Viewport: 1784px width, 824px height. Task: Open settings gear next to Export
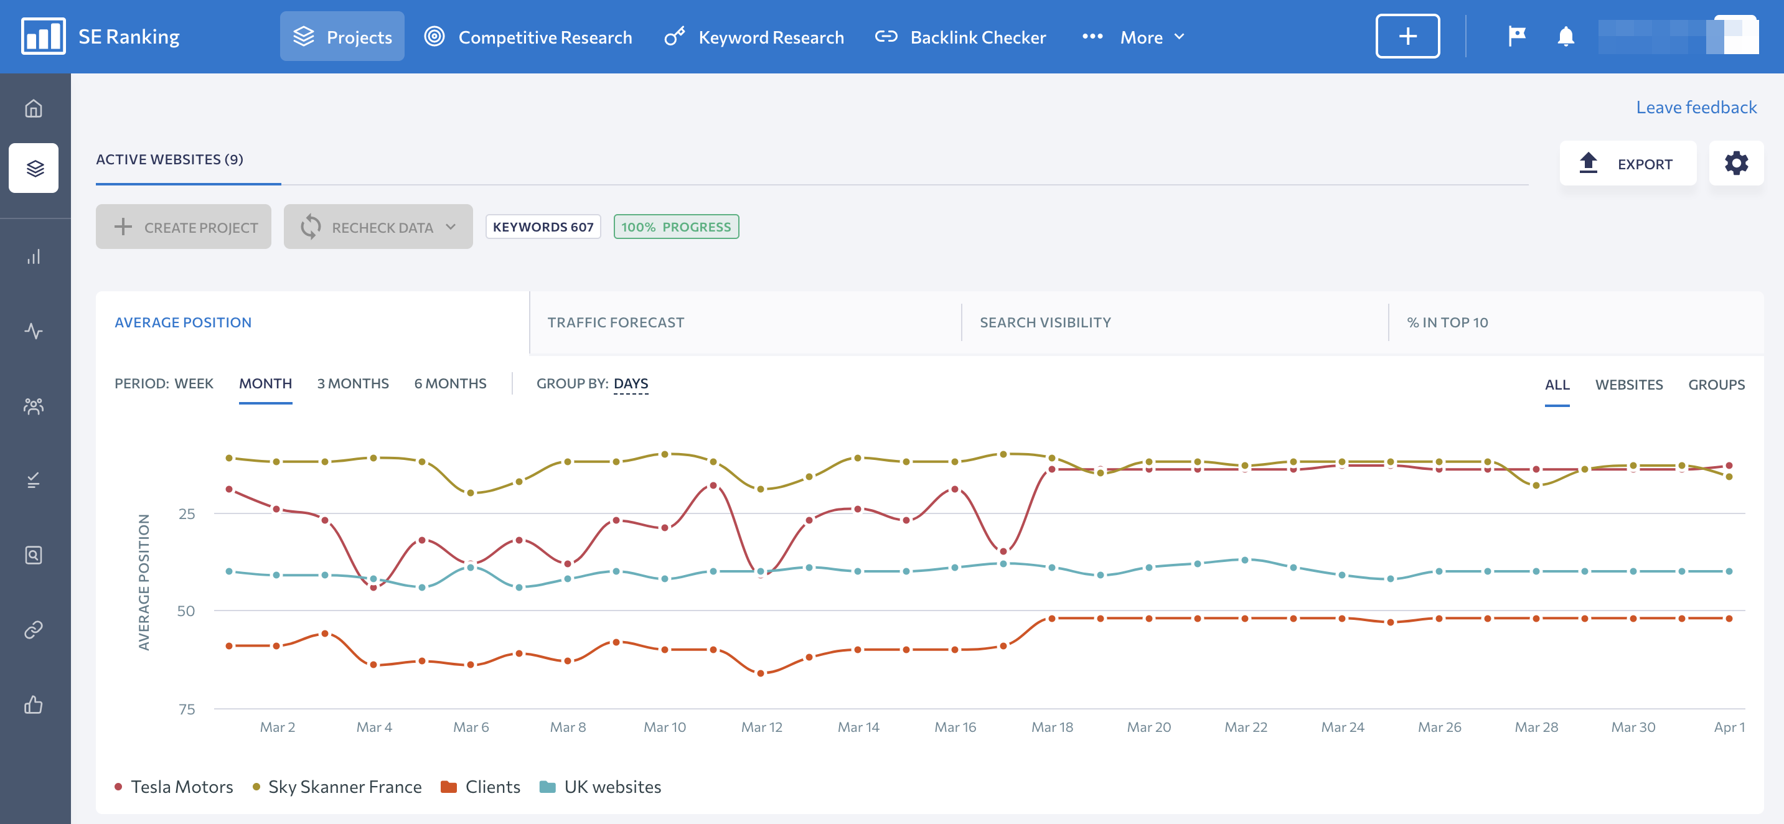click(x=1735, y=164)
